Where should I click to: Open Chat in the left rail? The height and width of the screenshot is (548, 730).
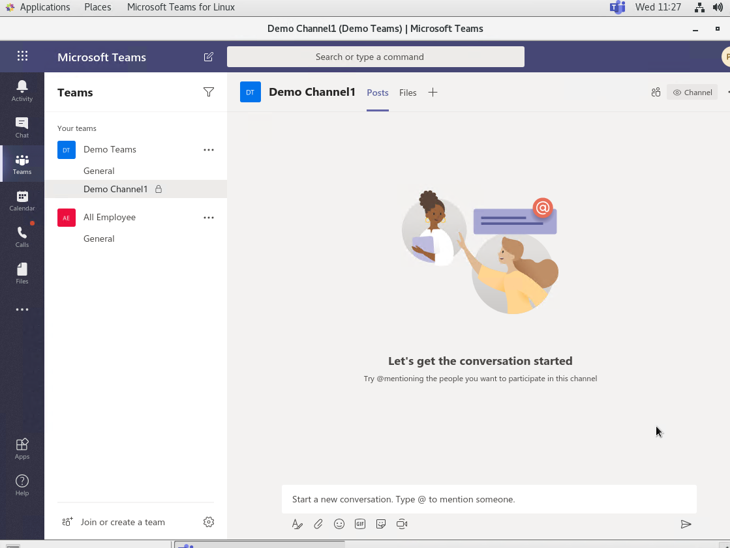click(x=22, y=128)
